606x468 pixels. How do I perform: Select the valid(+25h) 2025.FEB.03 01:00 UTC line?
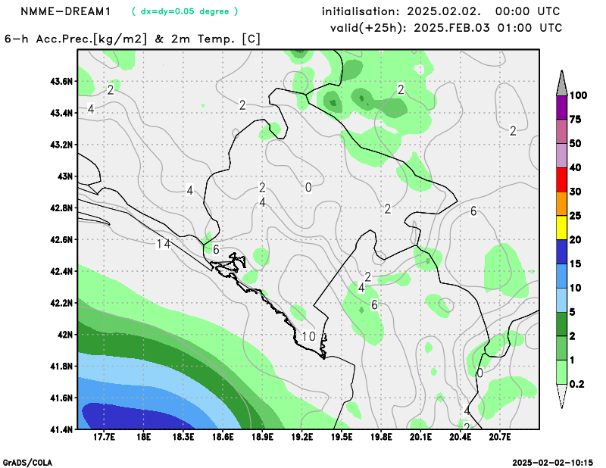[445, 28]
